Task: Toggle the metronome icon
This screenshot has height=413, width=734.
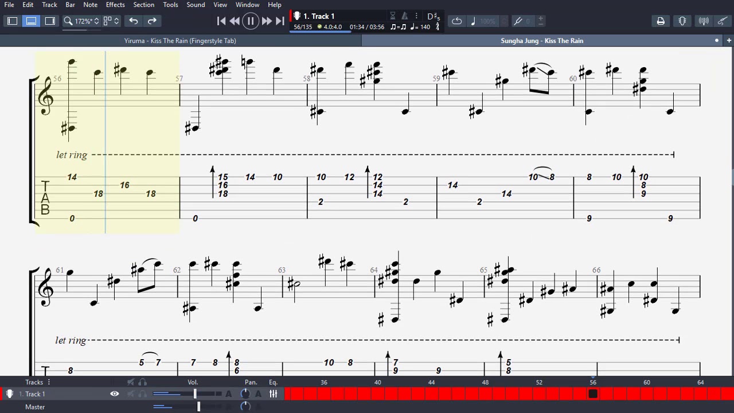Action: click(404, 16)
